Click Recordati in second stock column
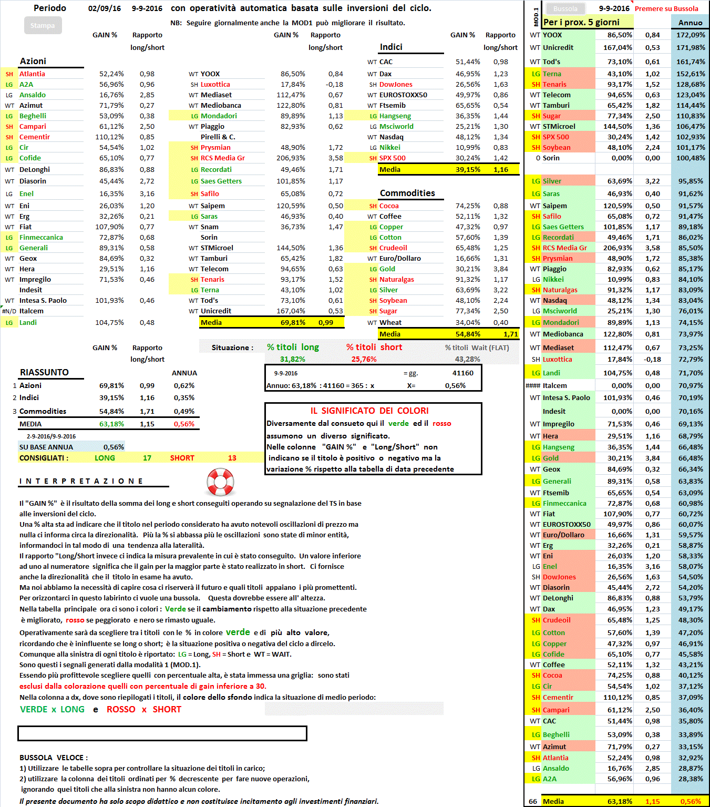The height and width of the screenshot is (807, 710). coord(216,169)
